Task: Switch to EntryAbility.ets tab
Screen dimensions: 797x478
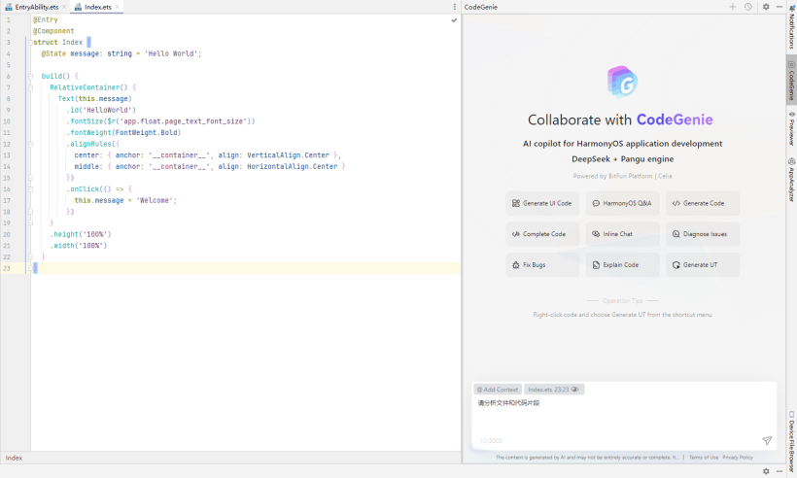Action: click(36, 7)
